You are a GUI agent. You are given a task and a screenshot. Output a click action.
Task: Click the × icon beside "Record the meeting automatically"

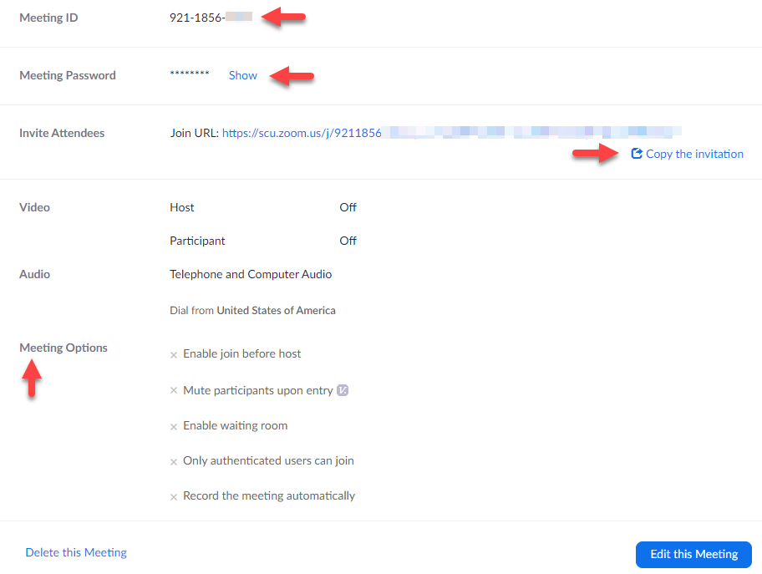(173, 495)
